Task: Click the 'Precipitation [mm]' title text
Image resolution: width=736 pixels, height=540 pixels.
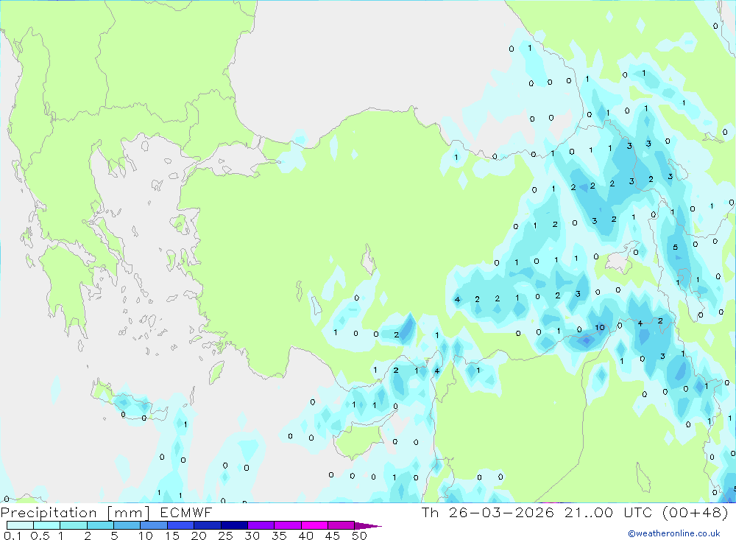Action: pos(75,513)
